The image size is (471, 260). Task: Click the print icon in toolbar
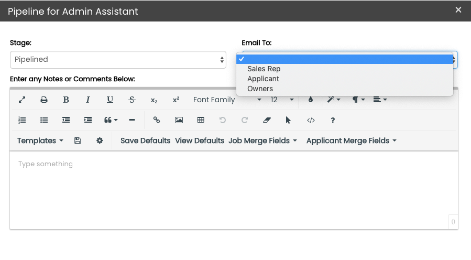click(44, 100)
